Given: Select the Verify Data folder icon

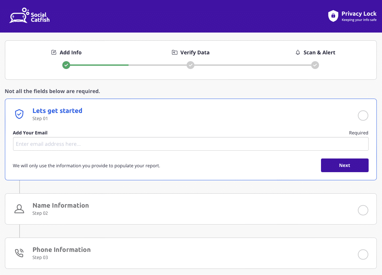Looking at the screenshot, I should click(x=175, y=52).
